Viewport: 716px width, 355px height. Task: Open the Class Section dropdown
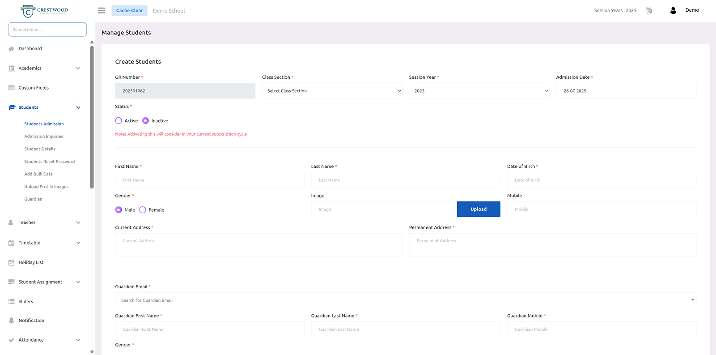click(332, 91)
